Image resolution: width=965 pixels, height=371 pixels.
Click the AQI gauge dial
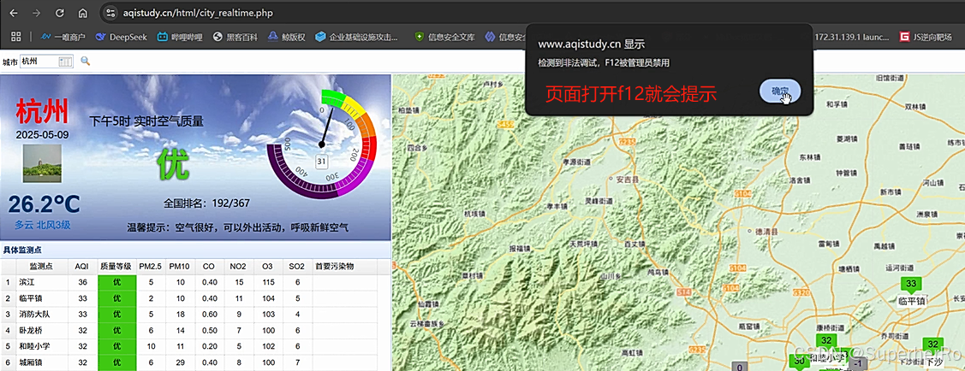point(321,143)
